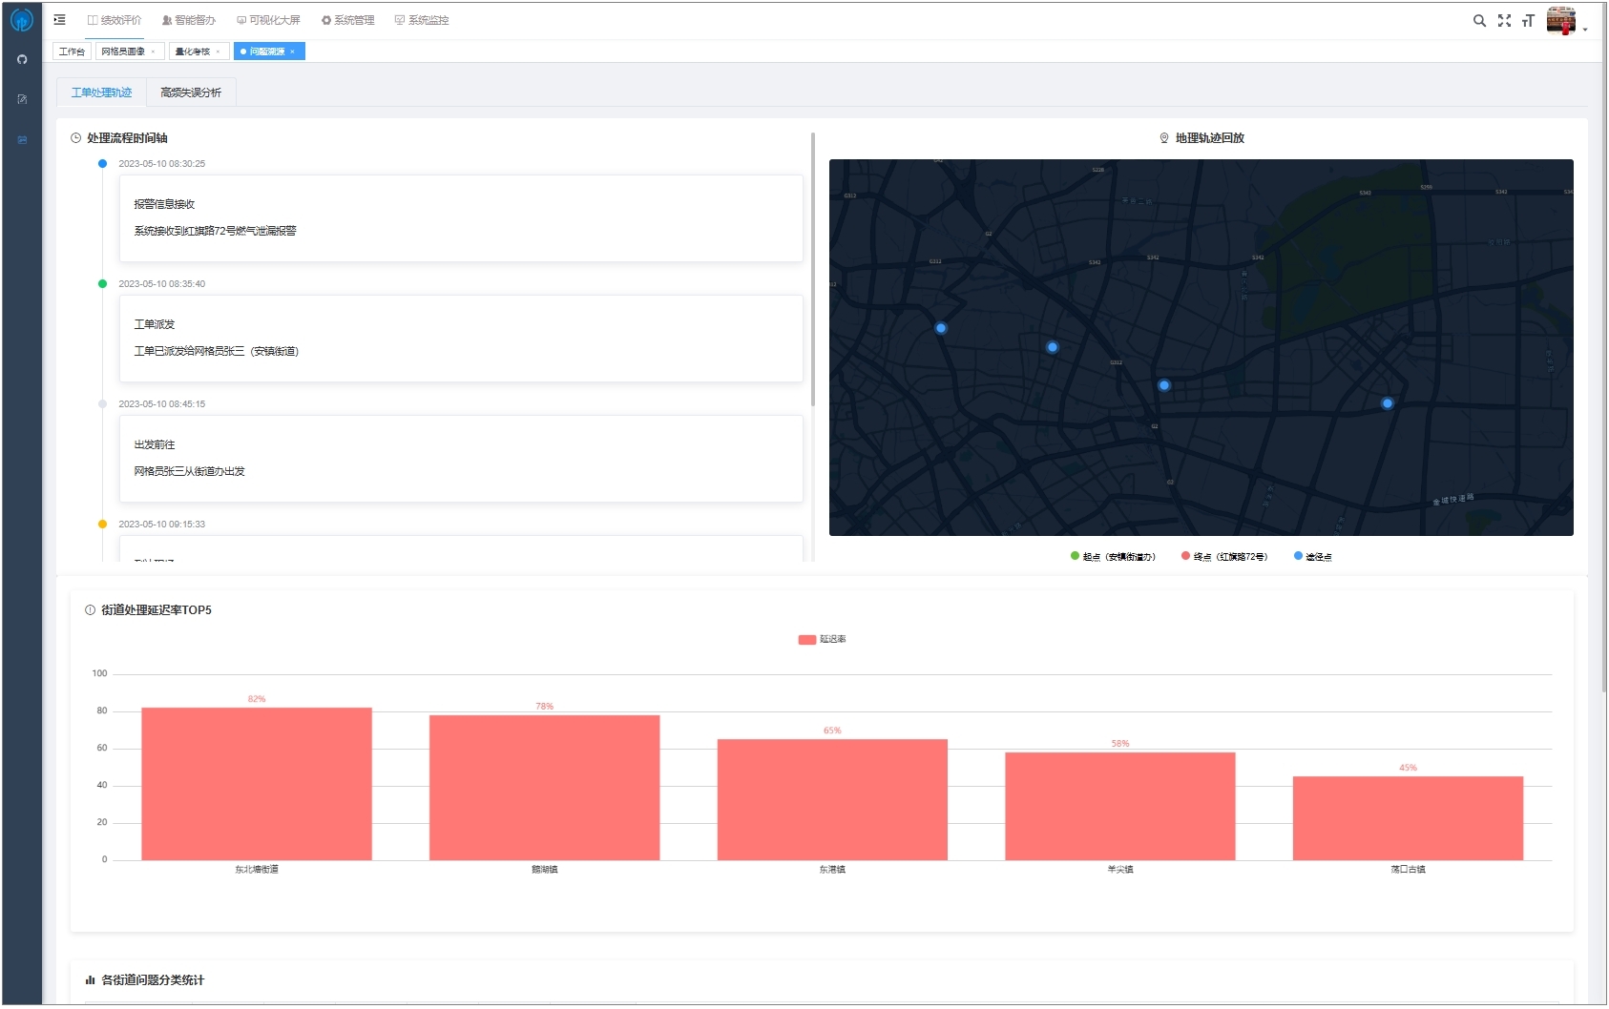Open the 可视化大屏 menu
The height and width of the screenshot is (1009, 1609).
269,20
